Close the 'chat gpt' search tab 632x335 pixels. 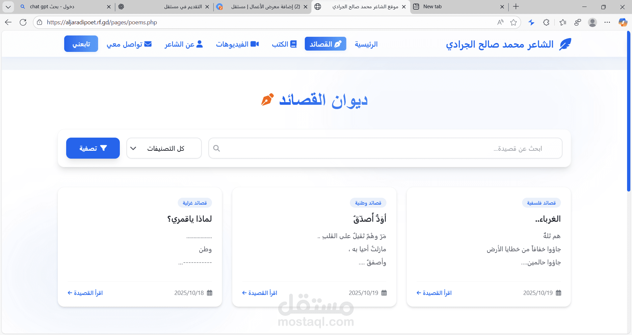(x=109, y=7)
